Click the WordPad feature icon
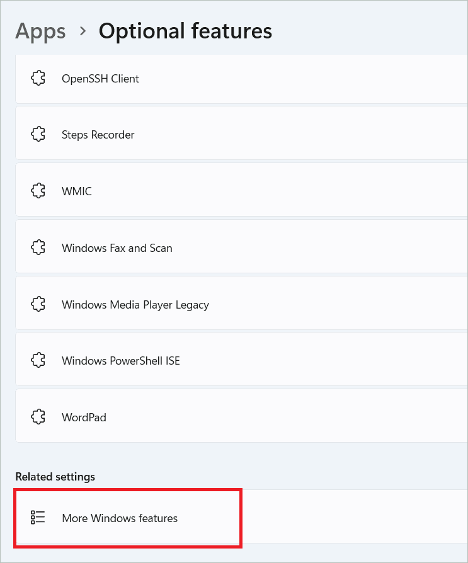 (x=38, y=417)
